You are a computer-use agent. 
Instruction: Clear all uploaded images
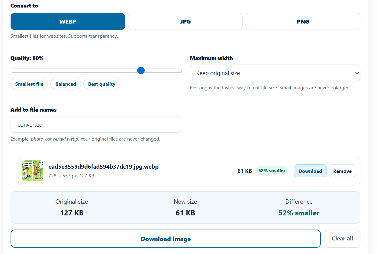pyautogui.click(x=343, y=239)
